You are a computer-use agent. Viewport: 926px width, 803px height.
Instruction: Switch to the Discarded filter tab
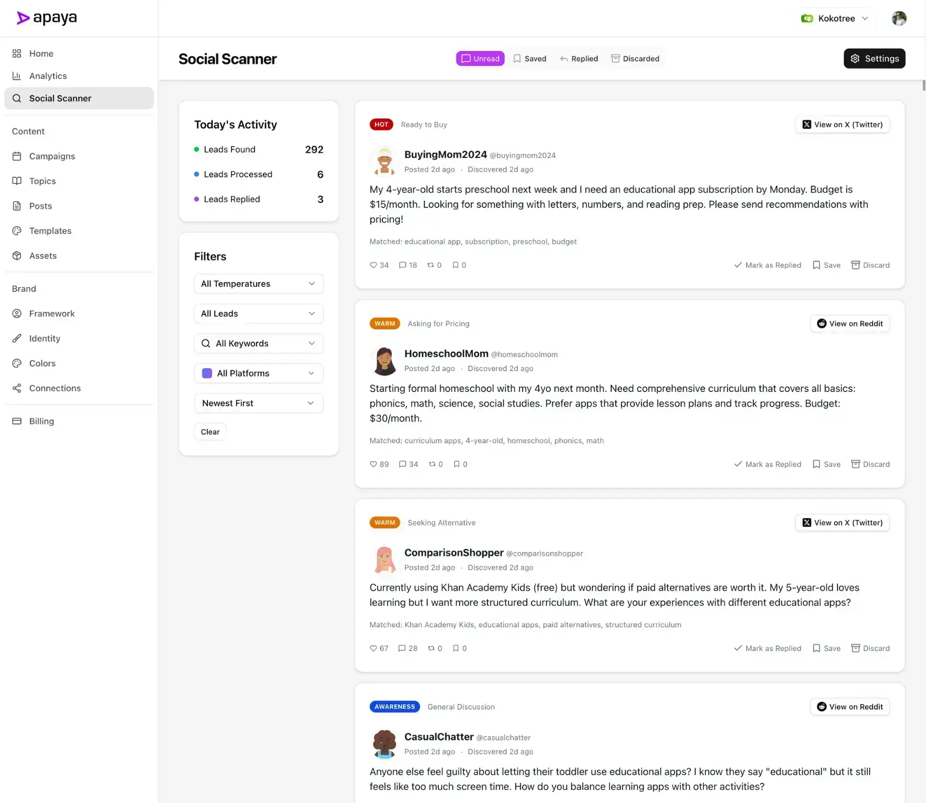click(635, 58)
